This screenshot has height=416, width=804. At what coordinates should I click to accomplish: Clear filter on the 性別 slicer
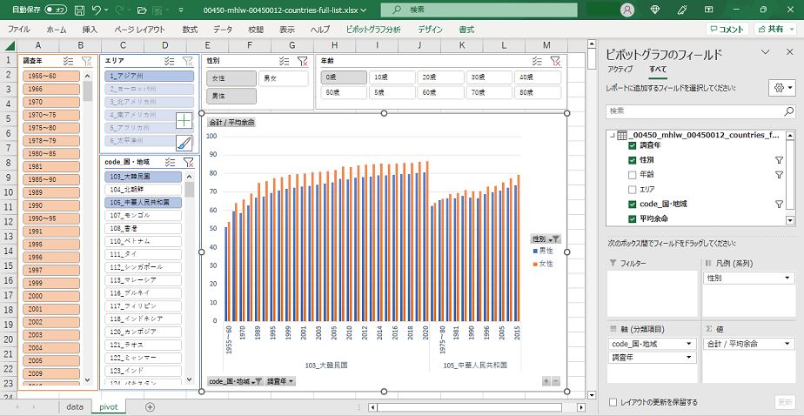[301, 61]
